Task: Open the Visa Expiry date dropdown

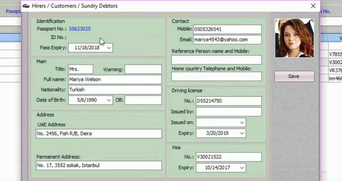Action: (242, 167)
